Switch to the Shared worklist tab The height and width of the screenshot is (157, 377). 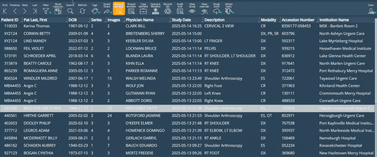click(131, 11)
